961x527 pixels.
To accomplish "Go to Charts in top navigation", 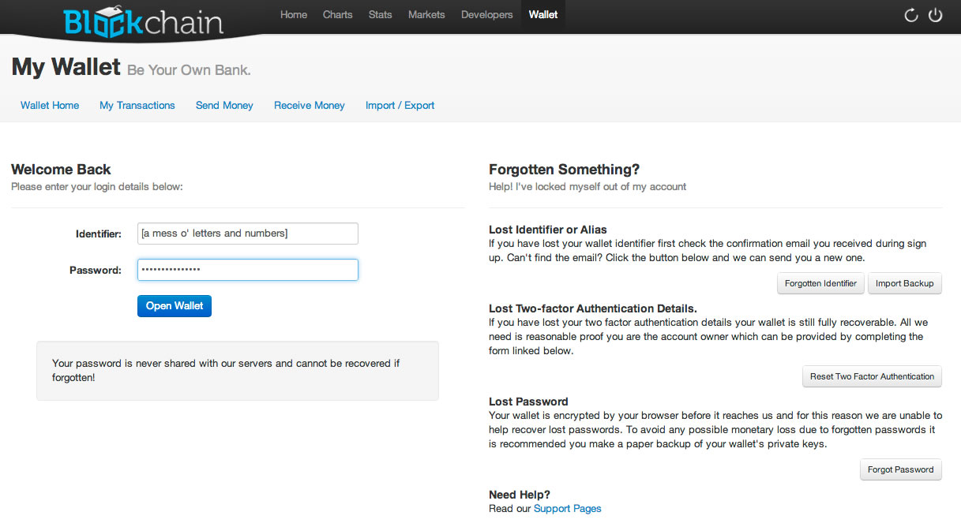I will 338,15.
